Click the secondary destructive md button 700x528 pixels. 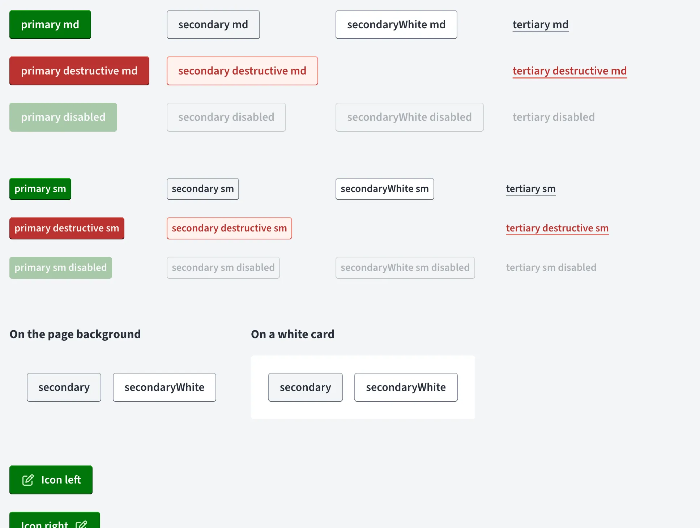242,71
